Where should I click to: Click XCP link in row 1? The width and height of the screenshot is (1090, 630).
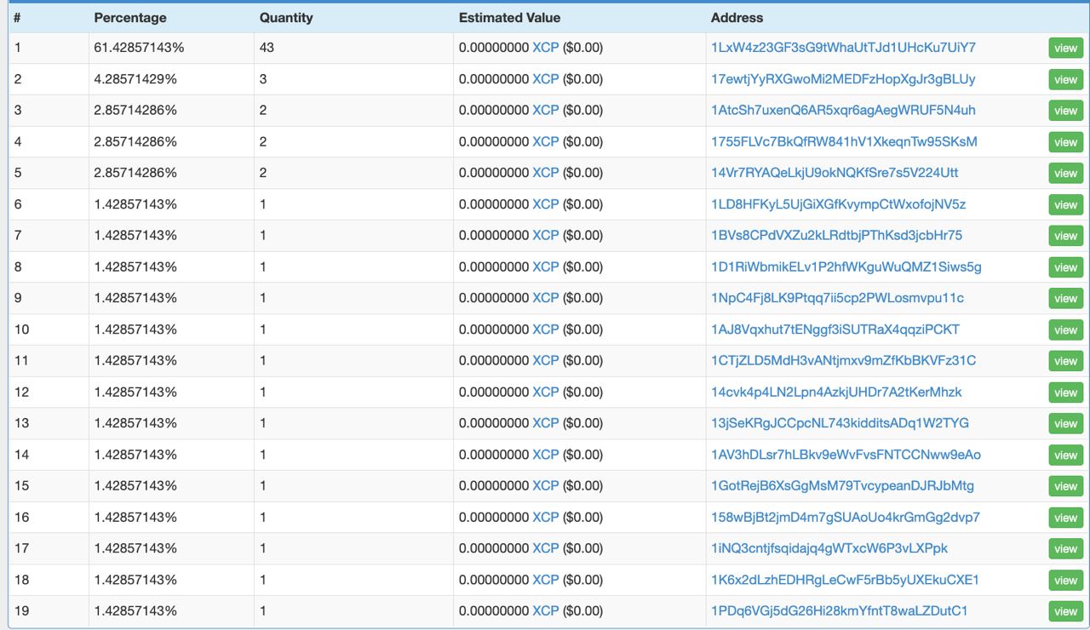546,48
